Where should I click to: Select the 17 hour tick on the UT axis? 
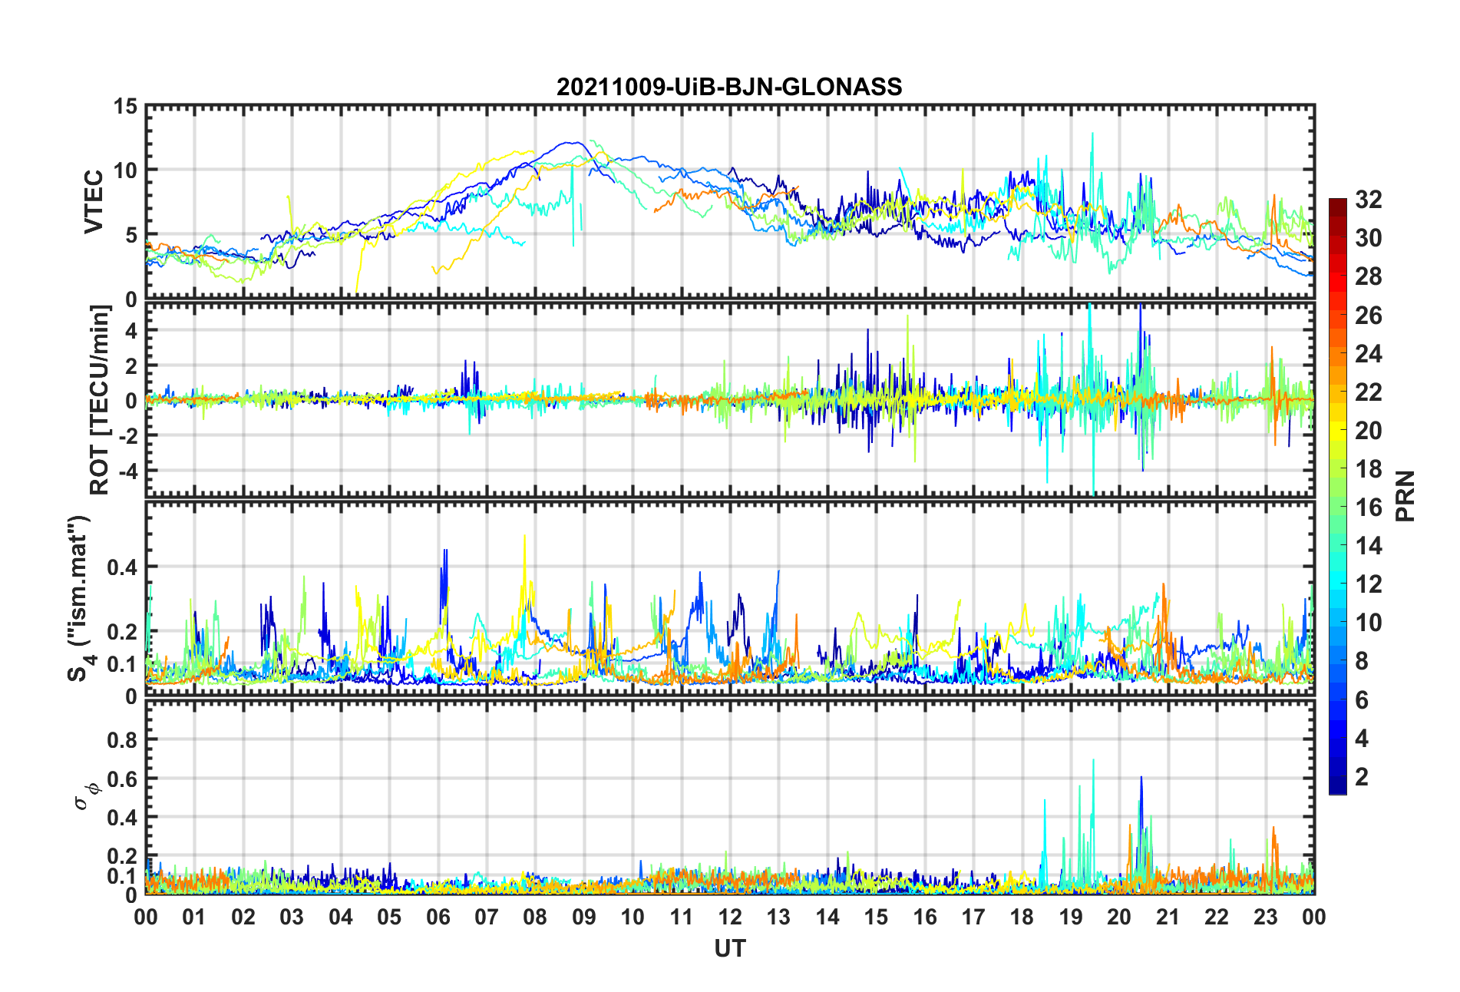(x=973, y=917)
